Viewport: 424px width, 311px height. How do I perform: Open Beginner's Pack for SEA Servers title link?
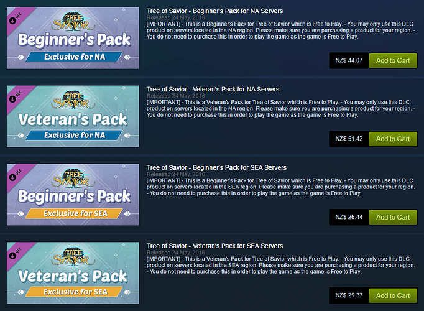pyautogui.click(x=216, y=168)
